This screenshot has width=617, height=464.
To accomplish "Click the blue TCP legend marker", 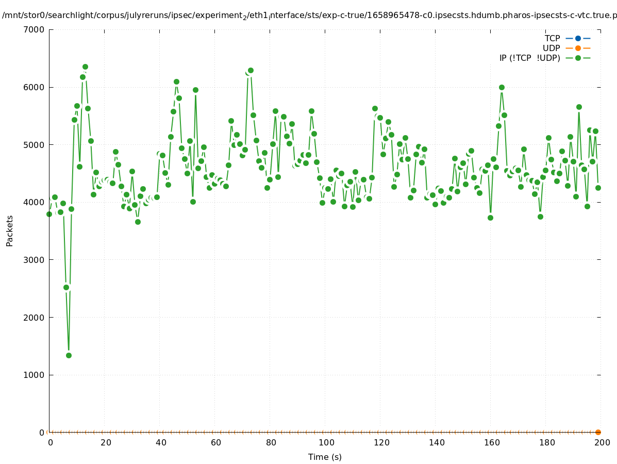I will click(x=578, y=38).
